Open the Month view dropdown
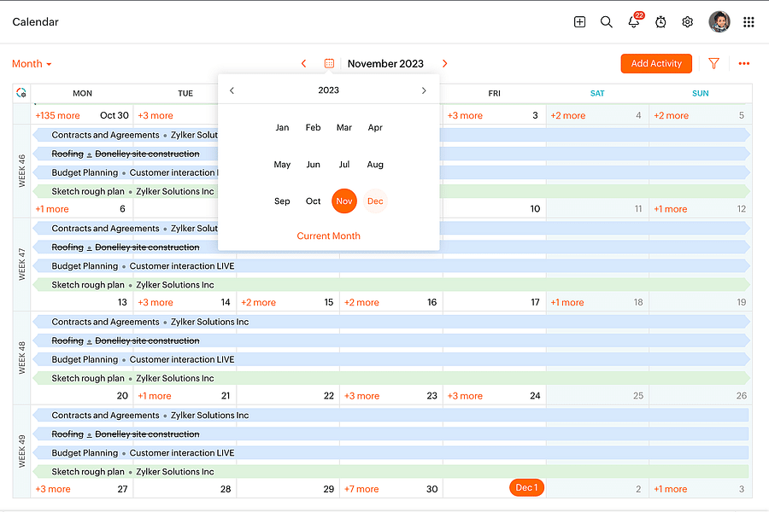The image size is (769, 512). 32,63
